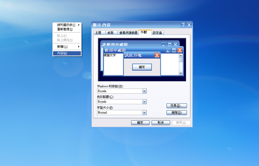
Task: Select the 外觀 tab
Action: pos(145,32)
